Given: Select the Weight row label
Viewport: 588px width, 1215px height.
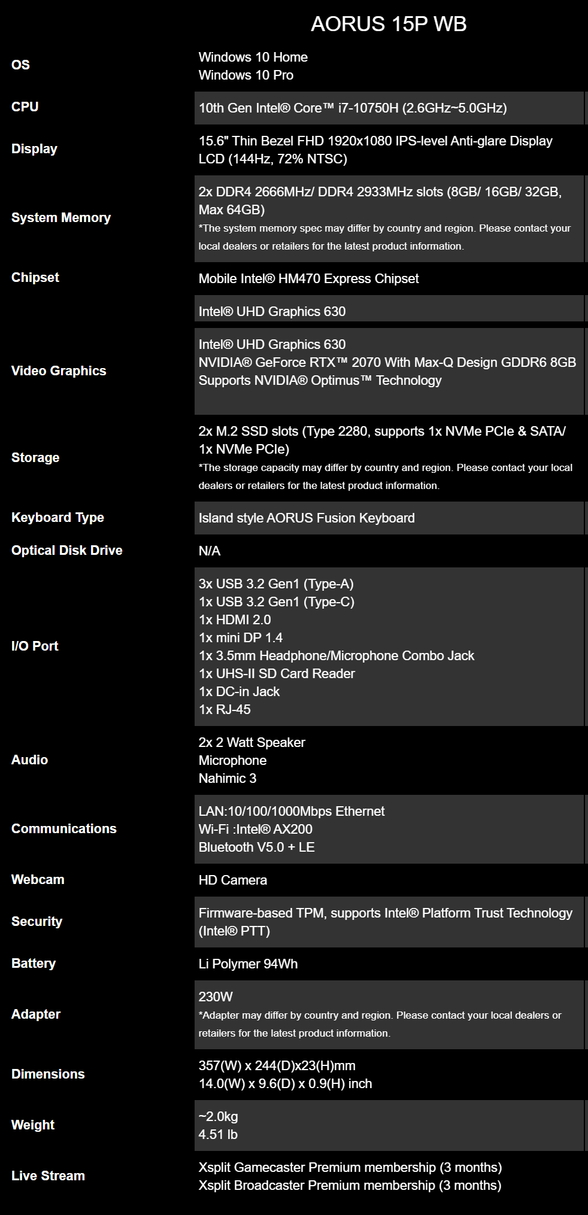Looking at the screenshot, I should pos(33,1125).
